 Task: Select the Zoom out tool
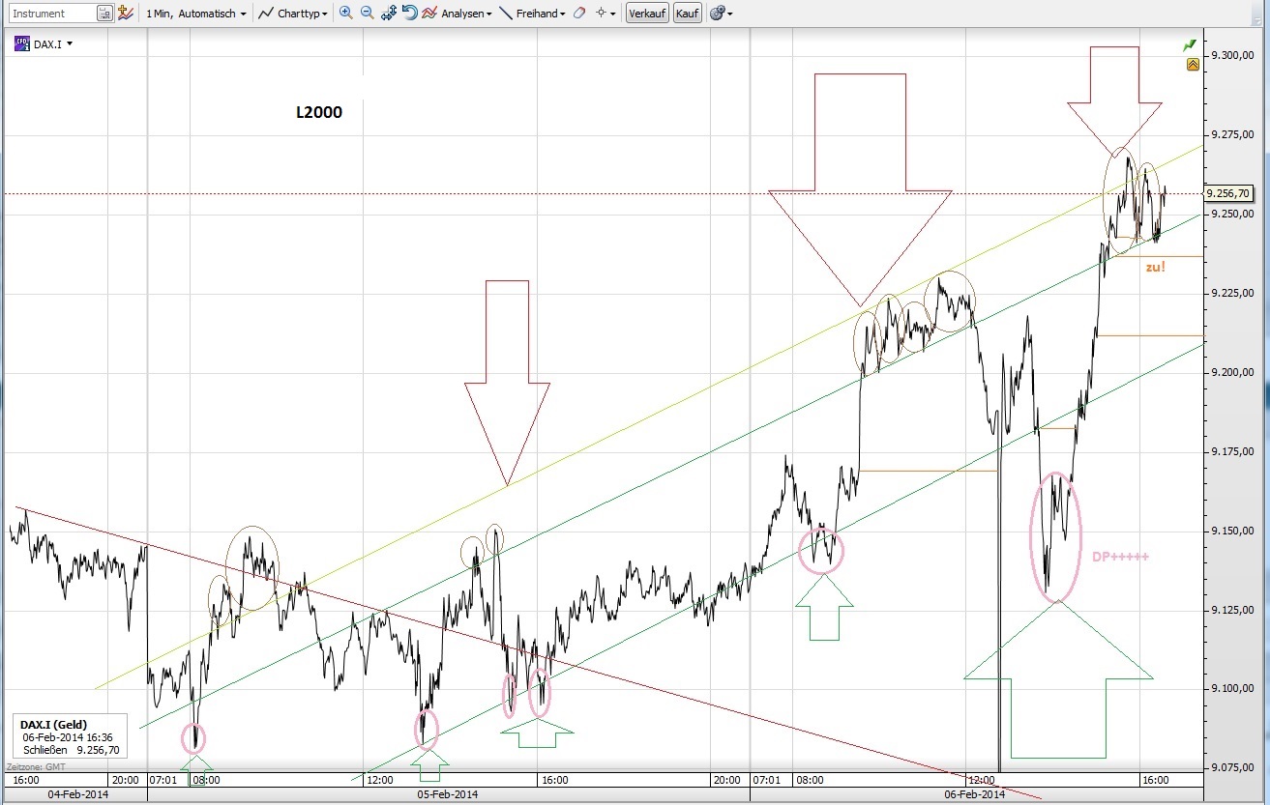tap(367, 13)
